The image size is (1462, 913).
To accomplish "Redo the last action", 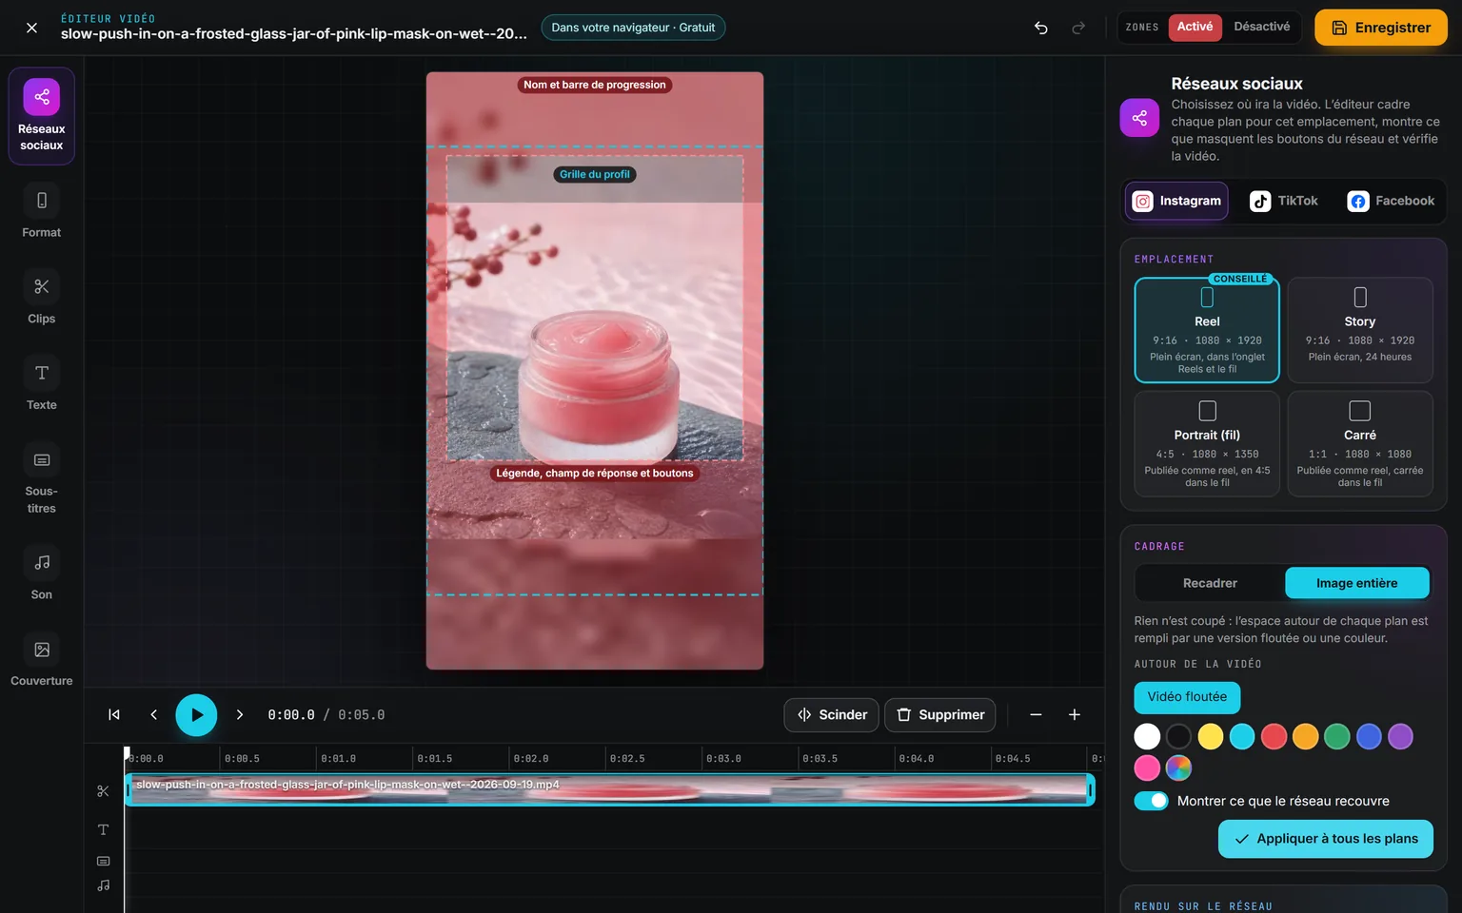I will (x=1078, y=28).
